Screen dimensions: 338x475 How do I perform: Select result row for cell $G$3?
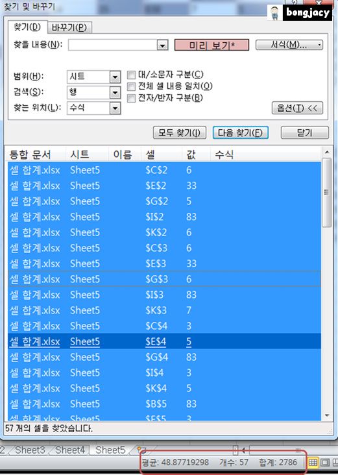(x=164, y=279)
